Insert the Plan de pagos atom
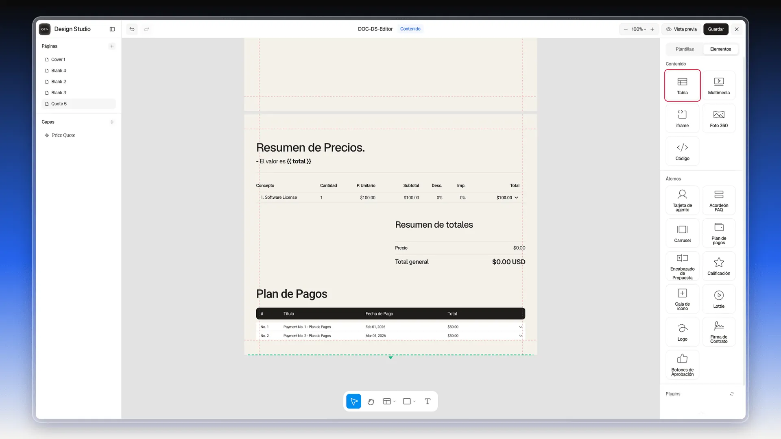The height and width of the screenshot is (439, 781). (719, 233)
